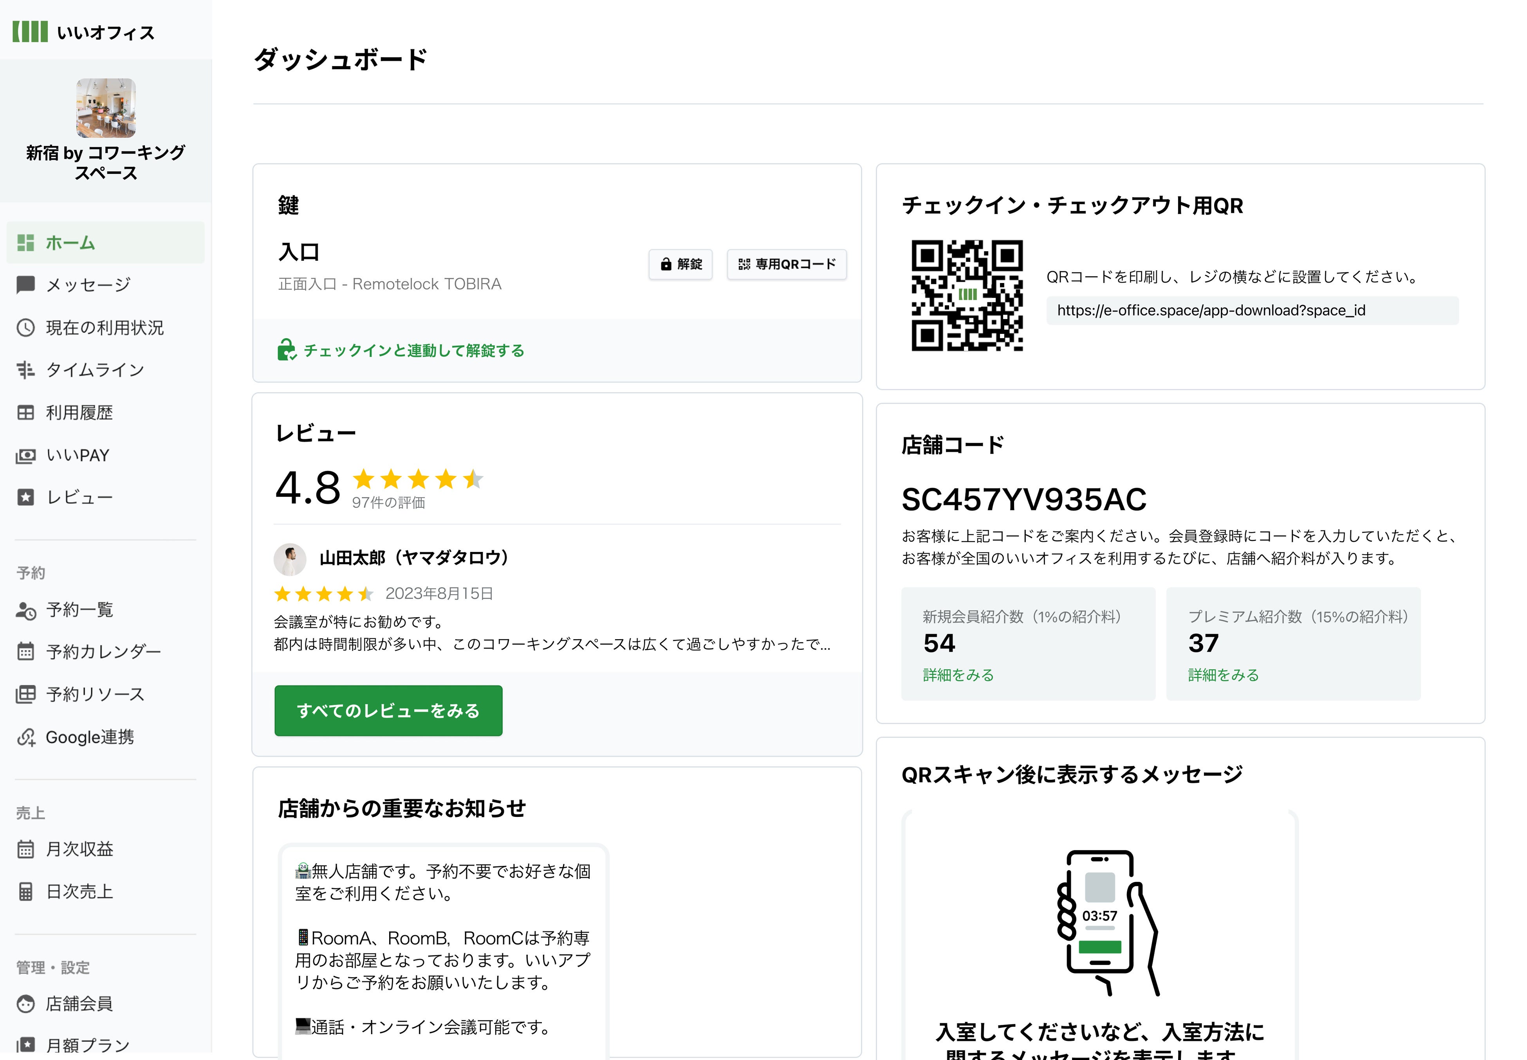Click チェックインと連動して解錠する link

pos(413,350)
